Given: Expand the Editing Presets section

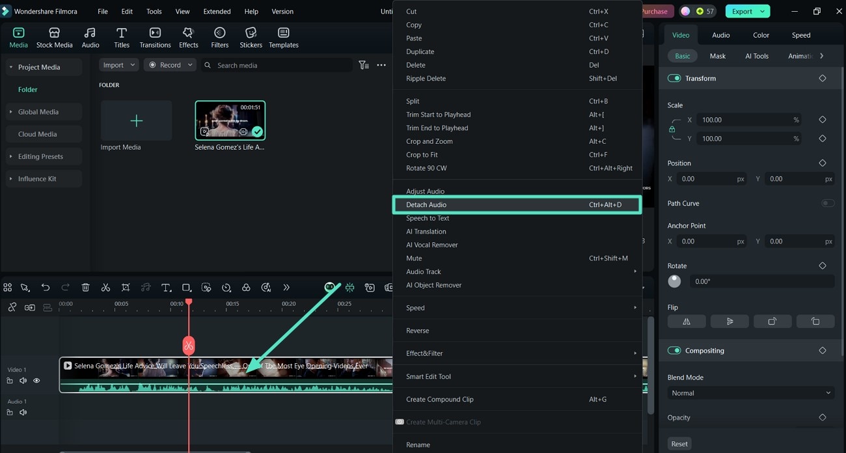Looking at the screenshot, I should pyautogui.click(x=10, y=156).
